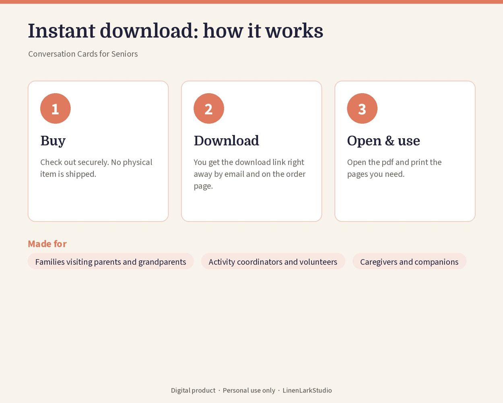503x403 pixels.
Task: Click the orange accent bar at top
Action: click(x=251, y=2)
